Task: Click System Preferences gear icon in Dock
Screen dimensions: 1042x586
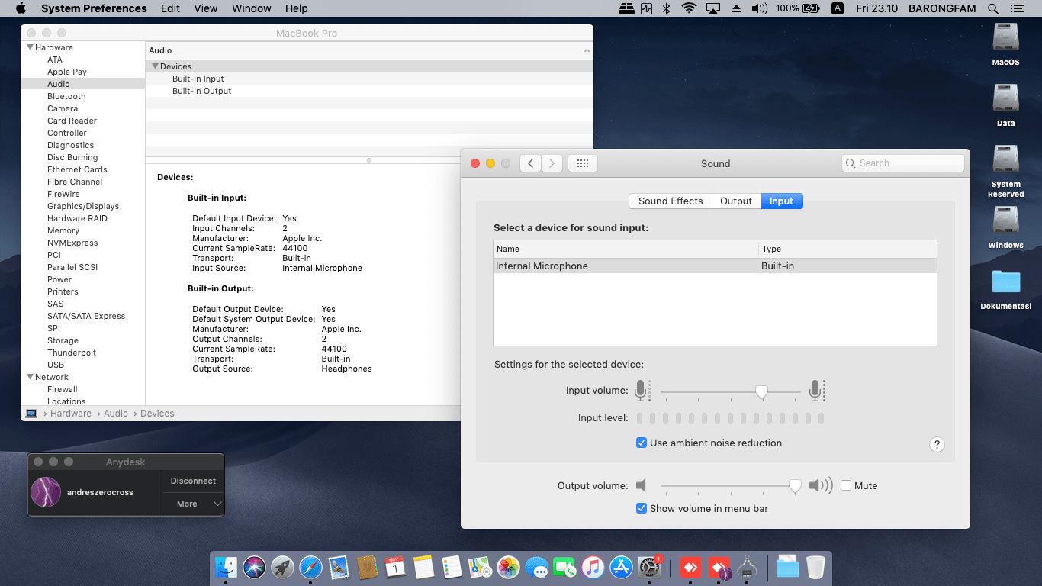Action: (649, 568)
